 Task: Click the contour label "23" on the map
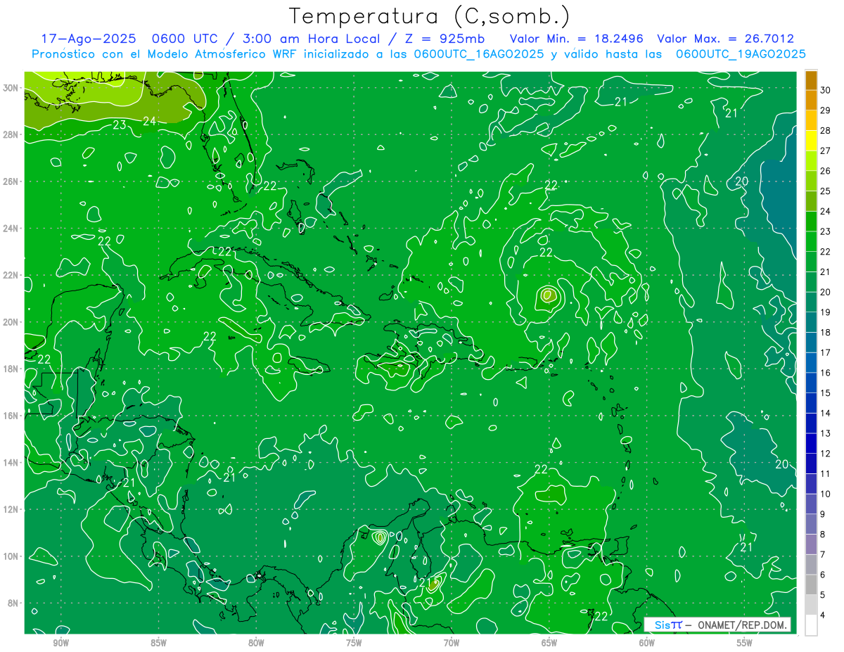(120, 125)
